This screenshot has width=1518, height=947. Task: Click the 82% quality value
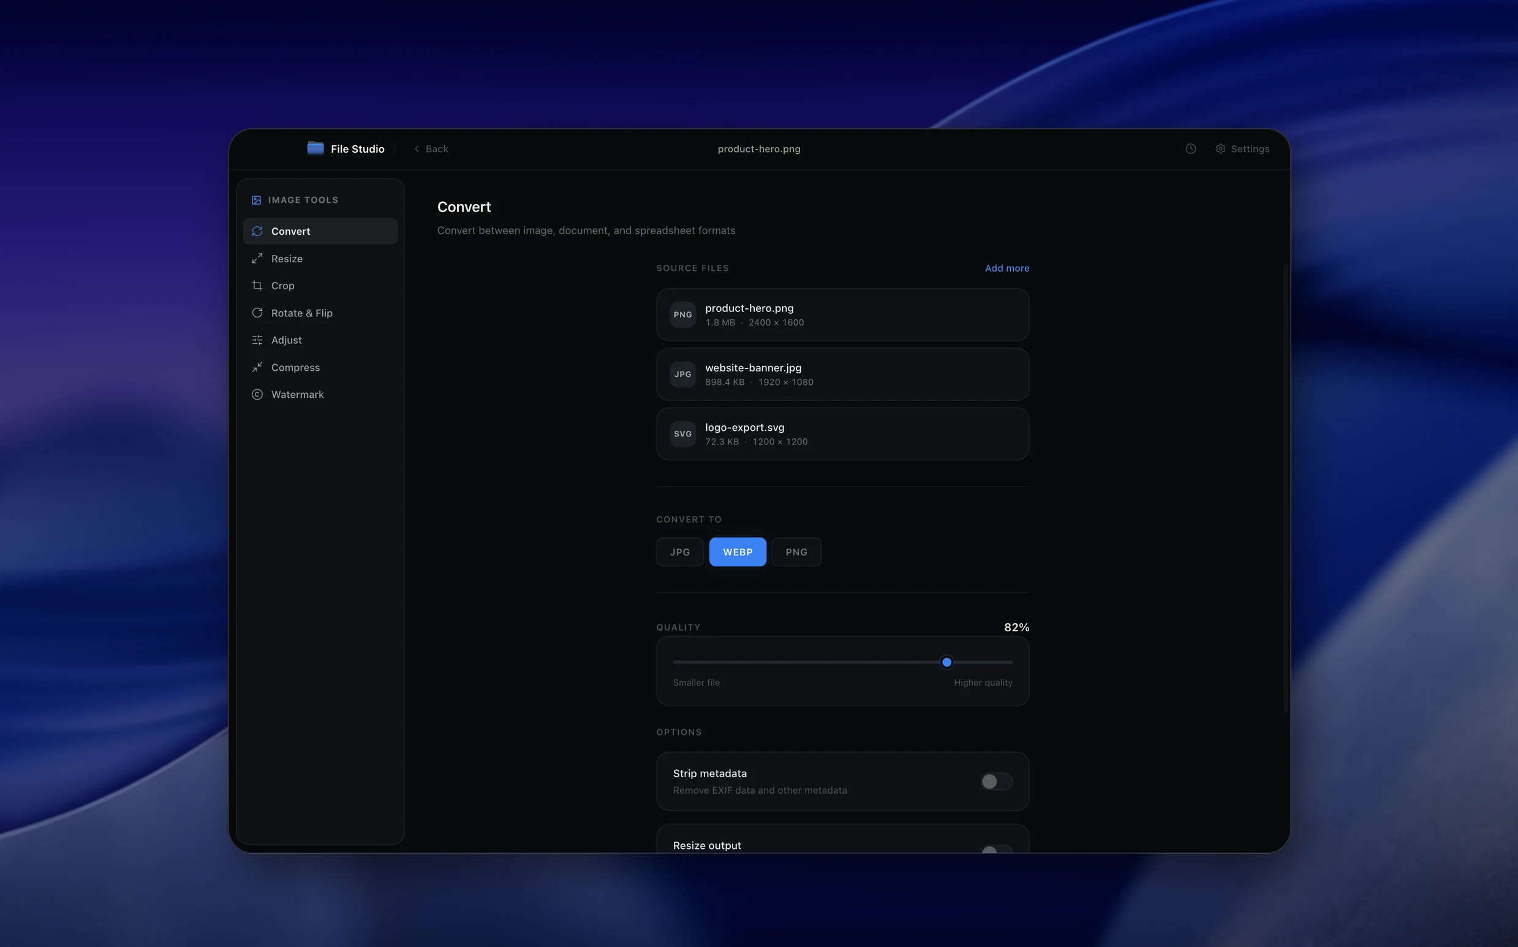1016,627
